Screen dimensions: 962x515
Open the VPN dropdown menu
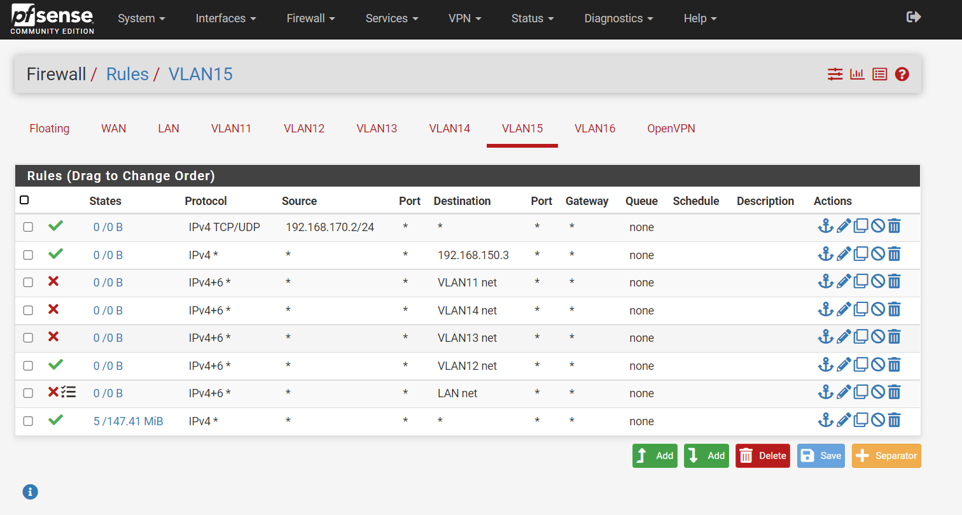pyautogui.click(x=464, y=18)
